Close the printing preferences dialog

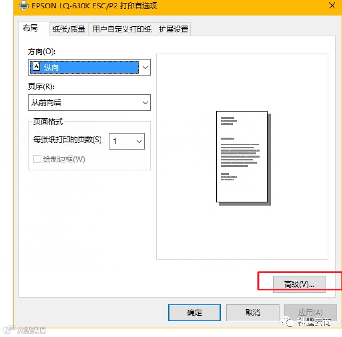[332, 6]
